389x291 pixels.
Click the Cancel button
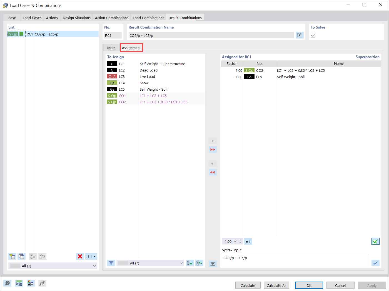coord(340,285)
